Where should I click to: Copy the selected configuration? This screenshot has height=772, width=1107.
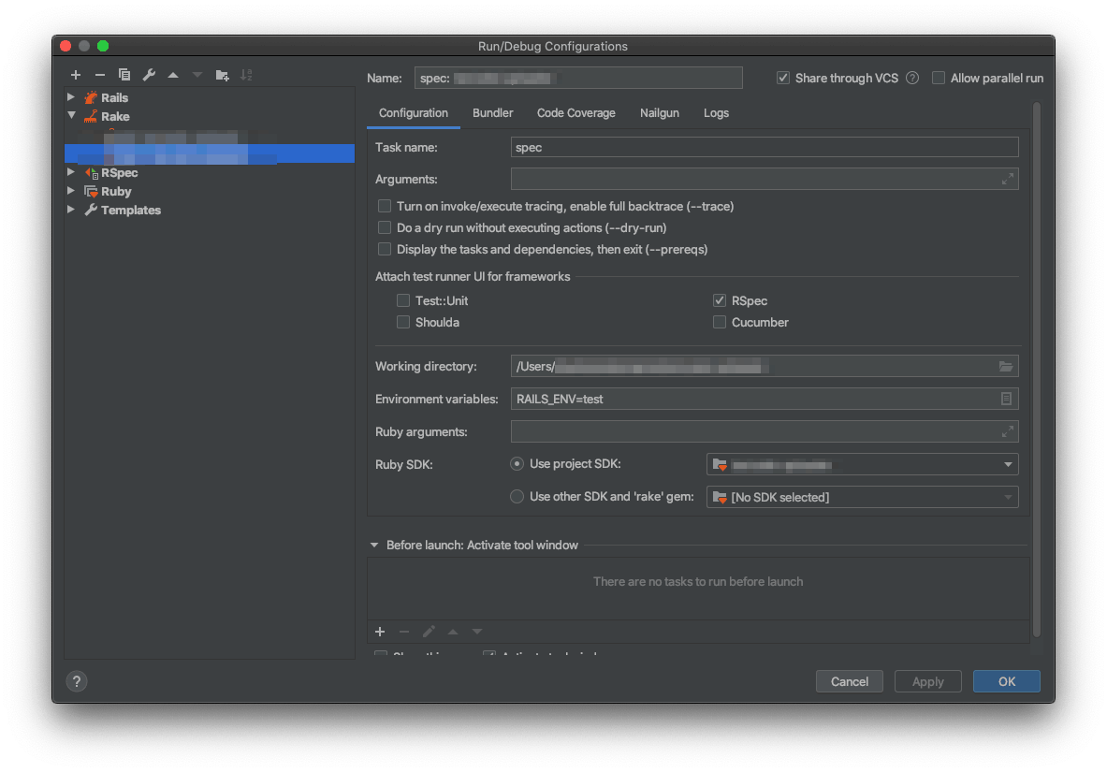tap(124, 75)
